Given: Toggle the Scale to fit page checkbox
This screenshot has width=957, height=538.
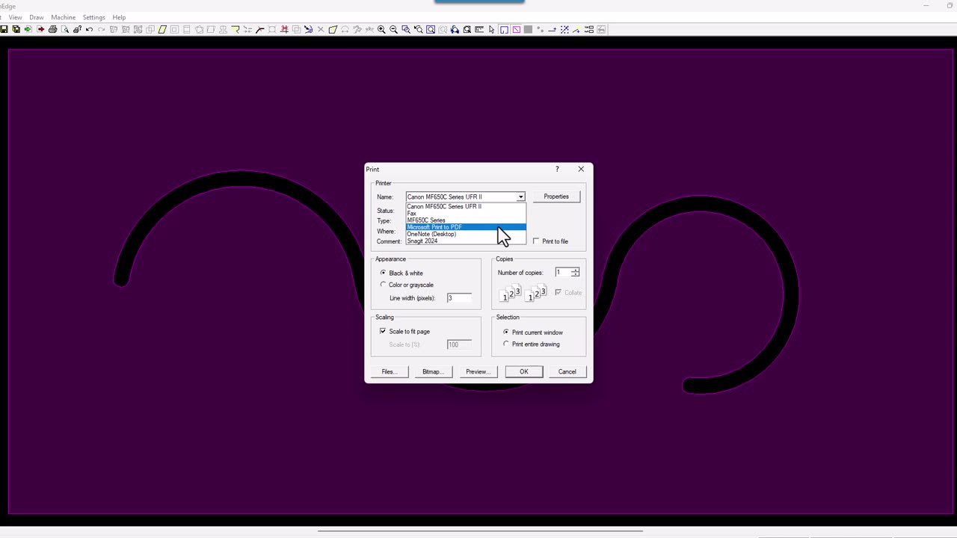Looking at the screenshot, I should [383, 331].
